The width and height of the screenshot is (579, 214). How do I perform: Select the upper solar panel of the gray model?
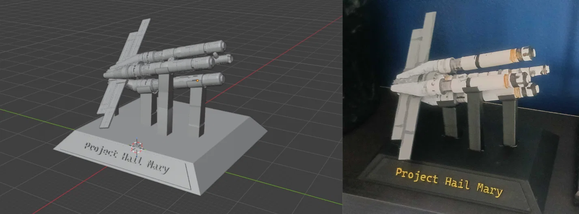pos(132,42)
